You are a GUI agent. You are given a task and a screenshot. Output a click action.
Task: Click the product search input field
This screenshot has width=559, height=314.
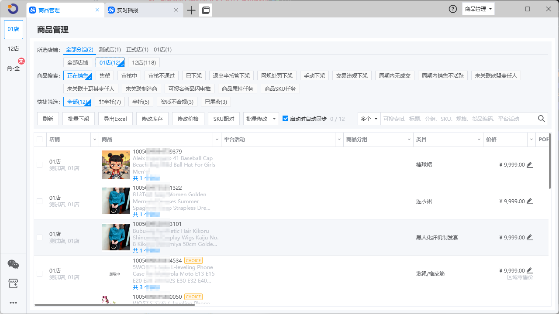(459, 119)
